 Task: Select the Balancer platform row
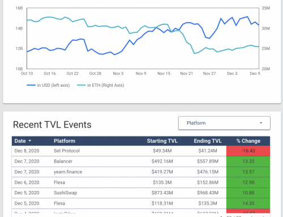[x=141, y=161]
